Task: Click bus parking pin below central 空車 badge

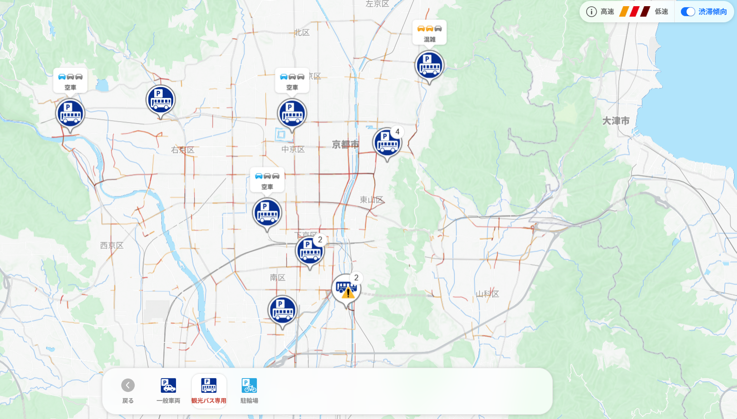Action: coord(267,213)
